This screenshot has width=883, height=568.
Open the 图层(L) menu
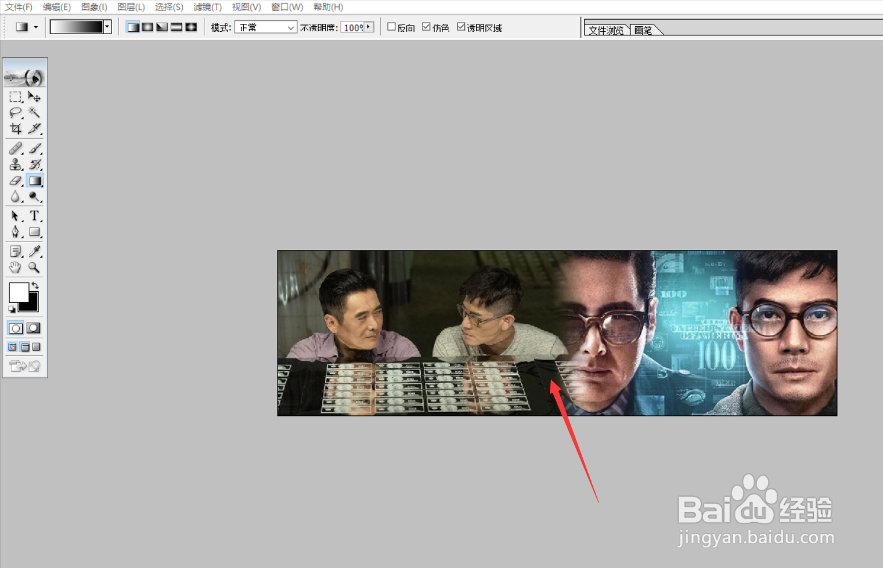131,7
